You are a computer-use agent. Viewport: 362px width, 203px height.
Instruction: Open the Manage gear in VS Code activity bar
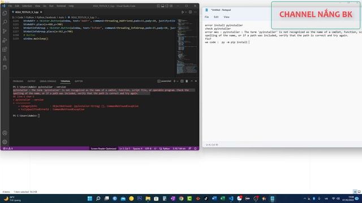click(5, 142)
